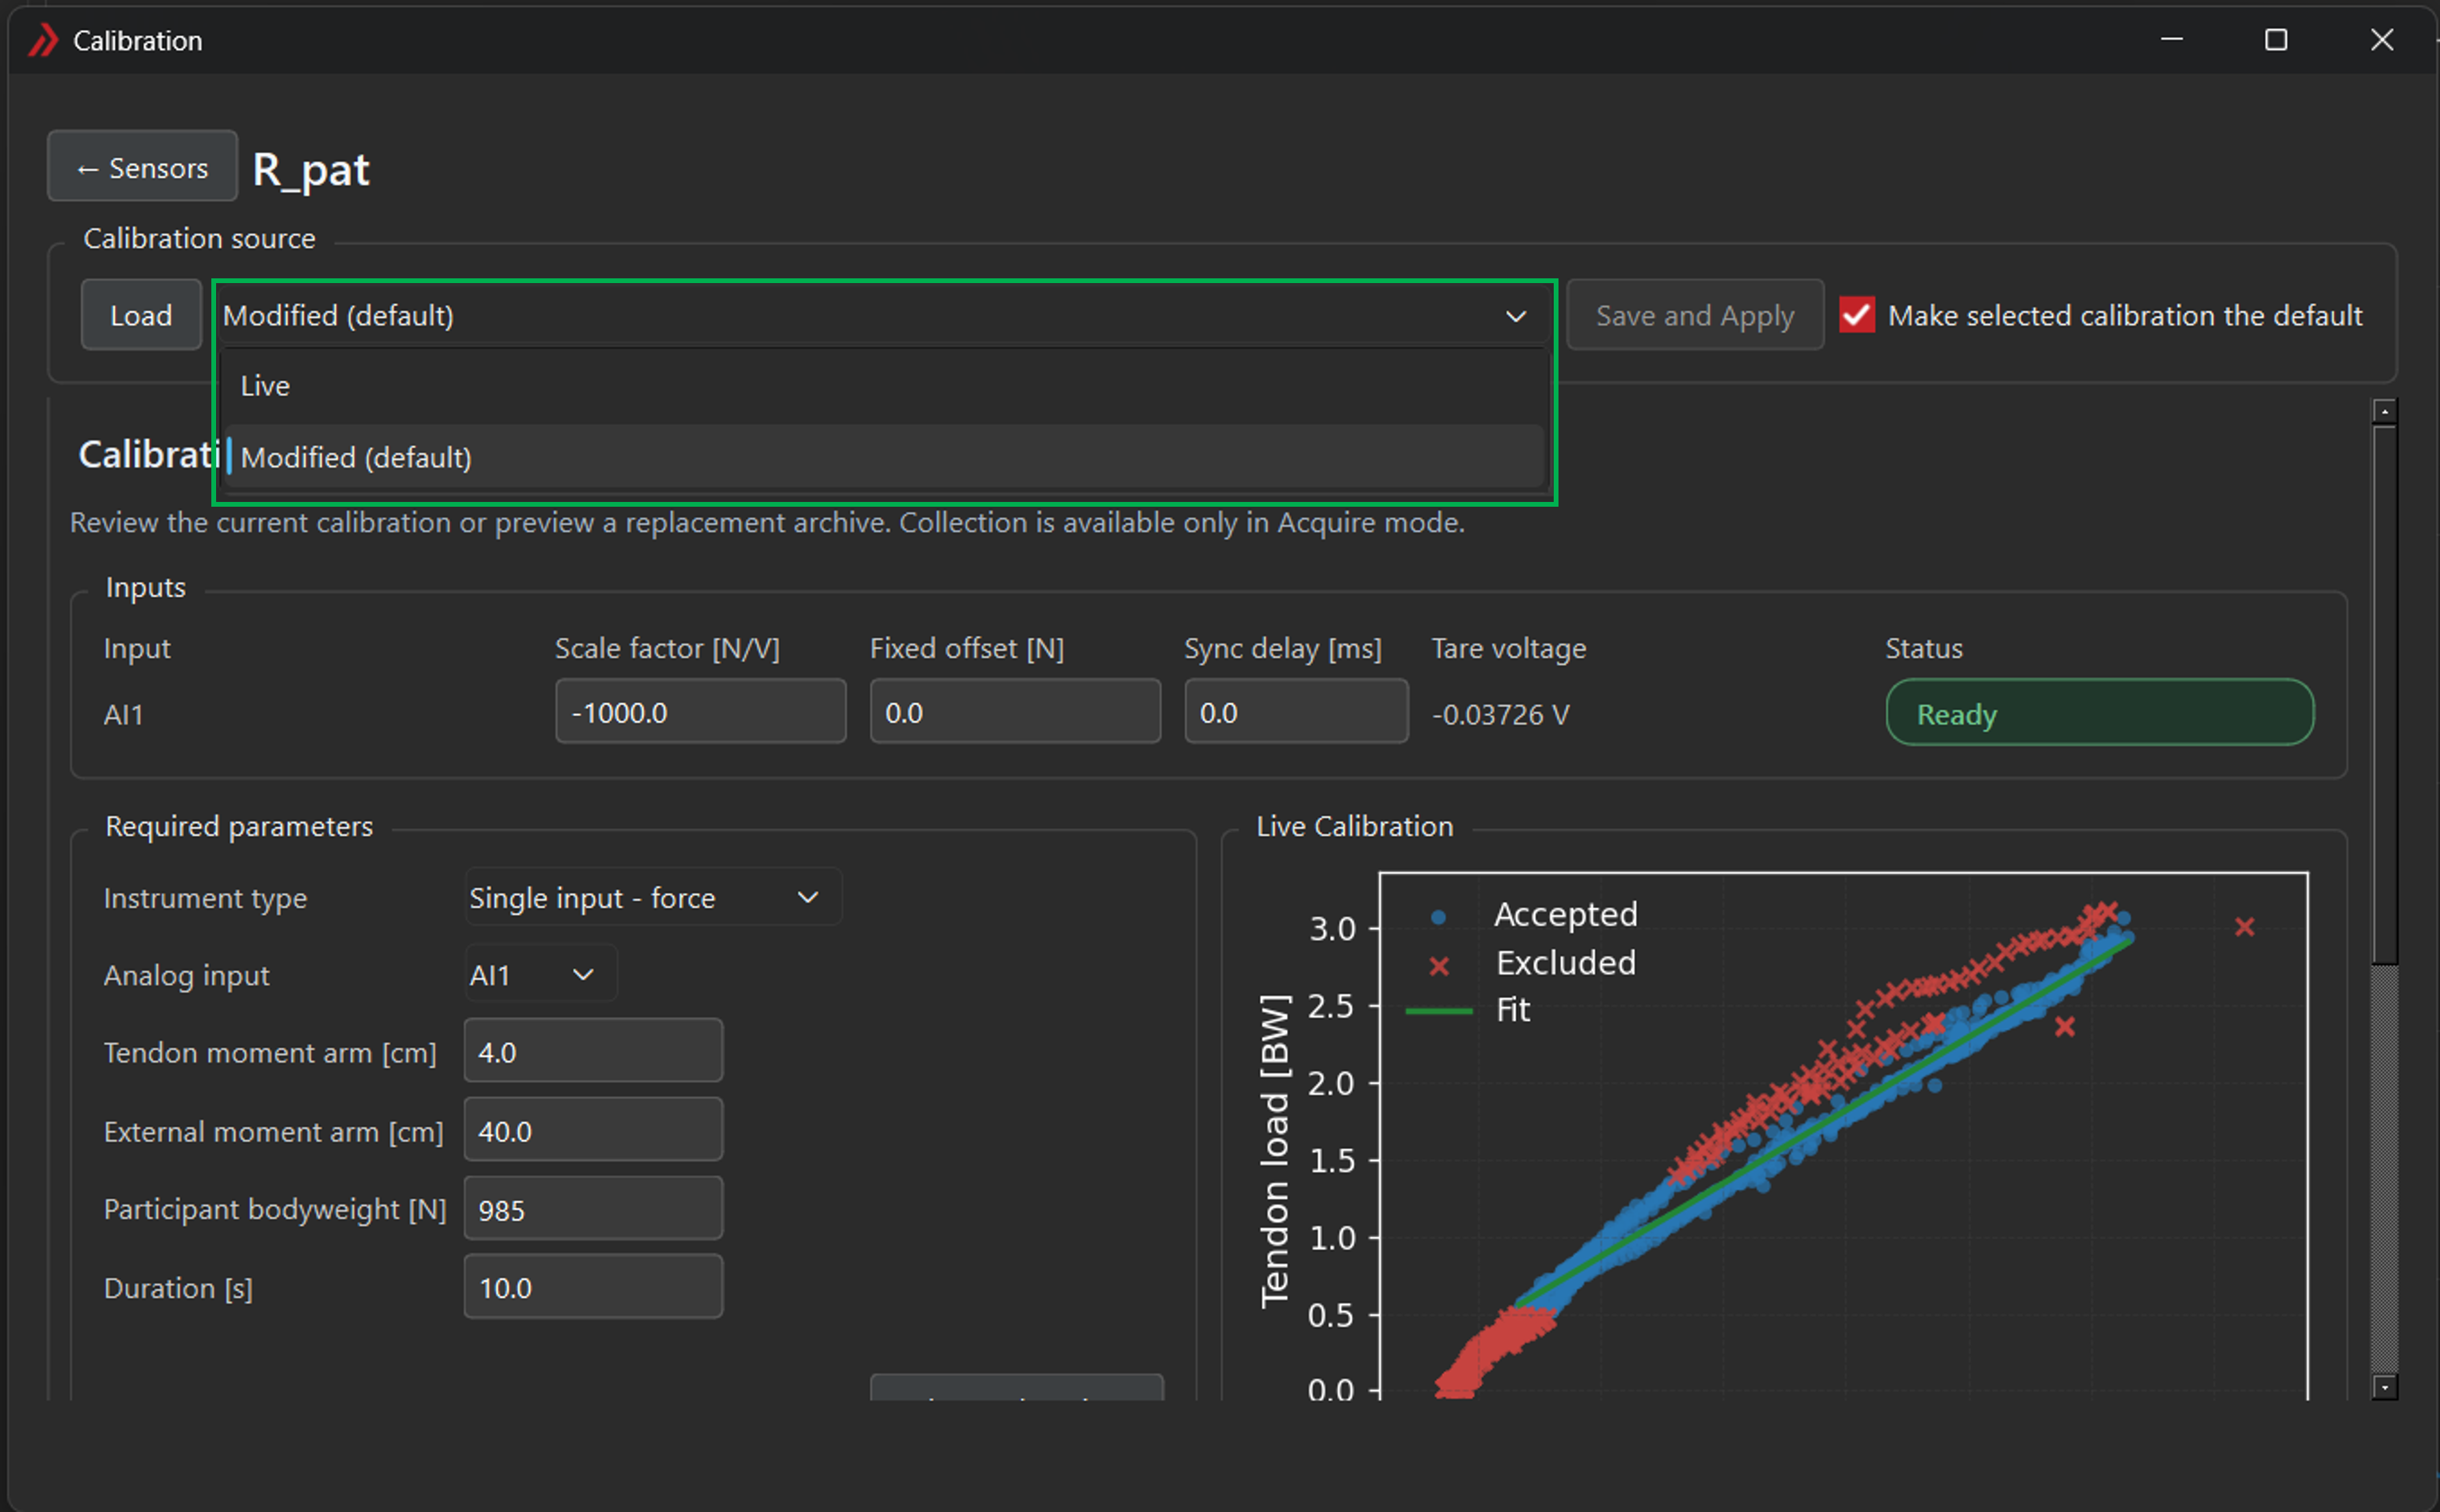Close the Calibration window
2440x1512 pixels.
(2382, 40)
